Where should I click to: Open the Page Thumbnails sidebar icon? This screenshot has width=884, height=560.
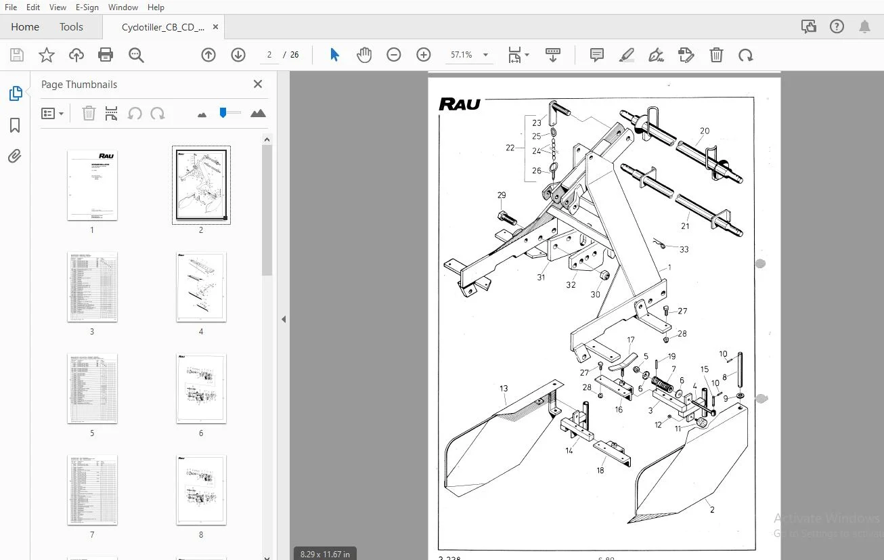click(15, 94)
